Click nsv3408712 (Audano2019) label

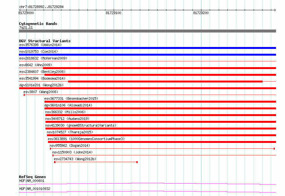point(67,119)
